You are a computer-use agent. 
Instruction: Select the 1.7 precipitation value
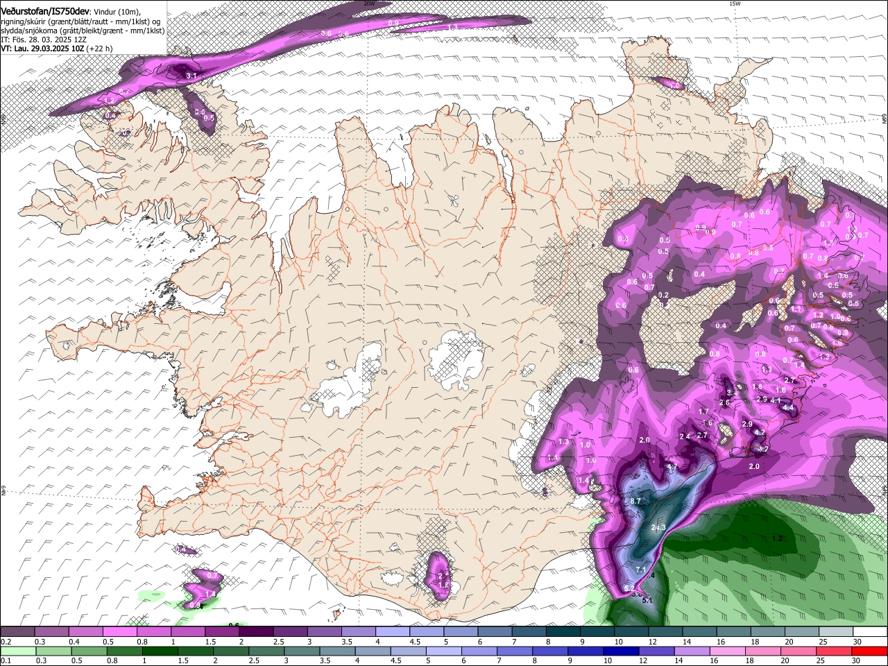pyautogui.click(x=703, y=411)
